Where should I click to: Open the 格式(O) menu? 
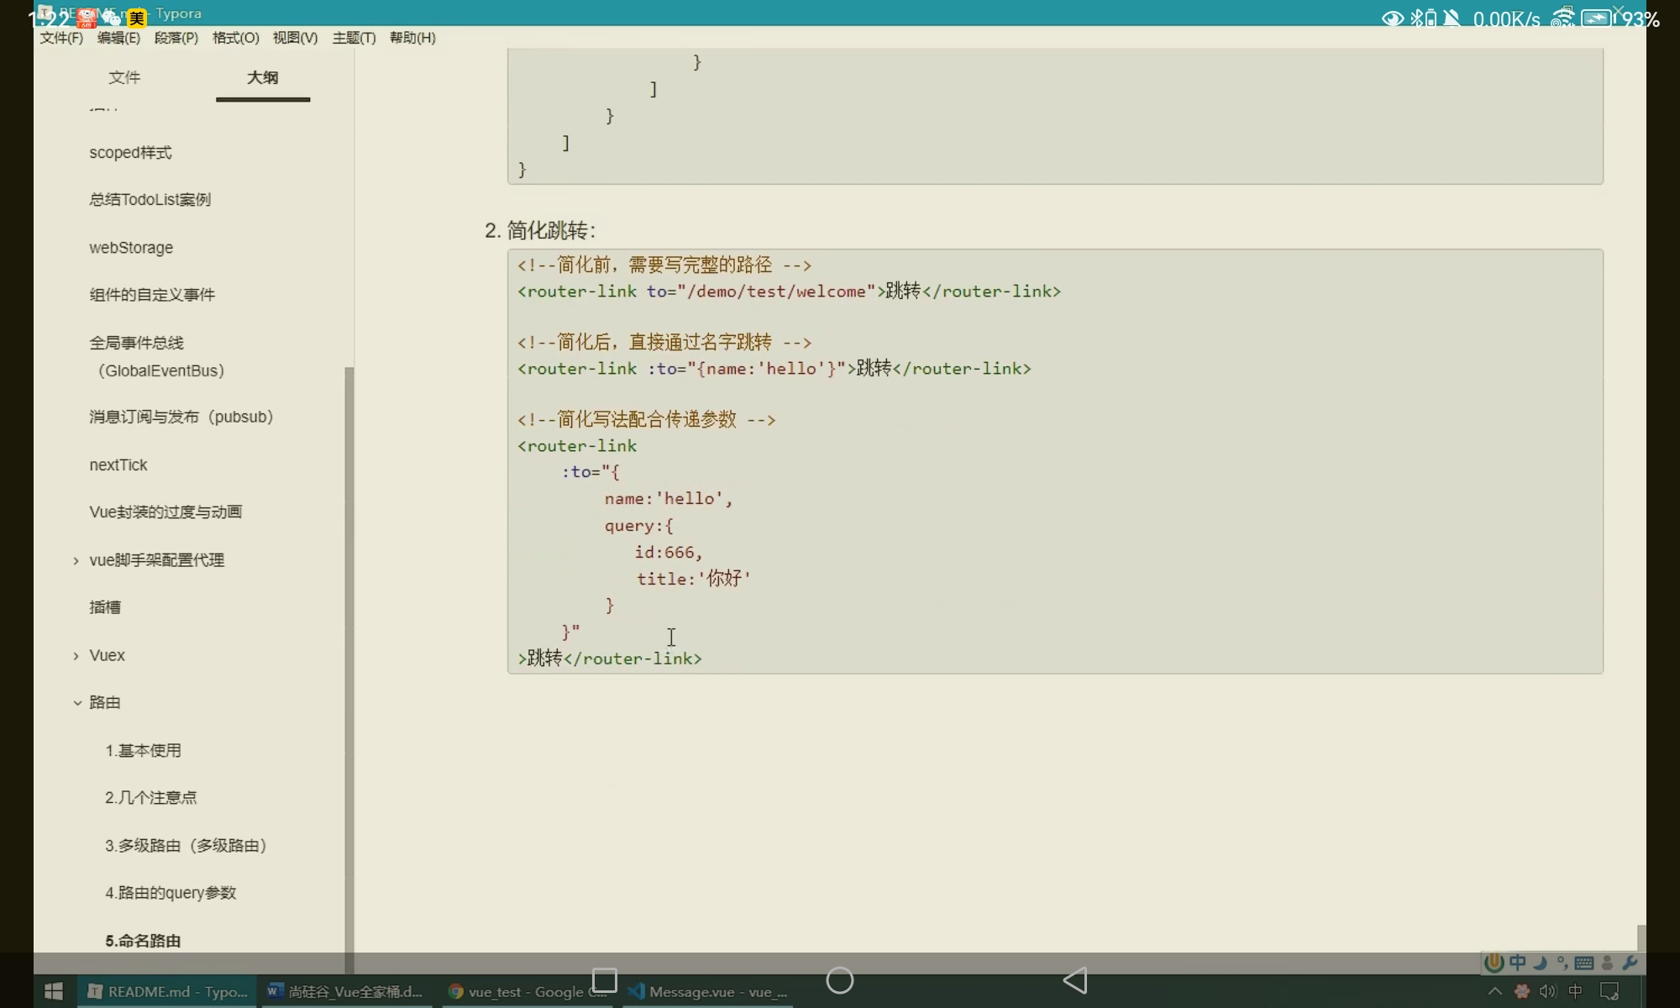pos(235,38)
